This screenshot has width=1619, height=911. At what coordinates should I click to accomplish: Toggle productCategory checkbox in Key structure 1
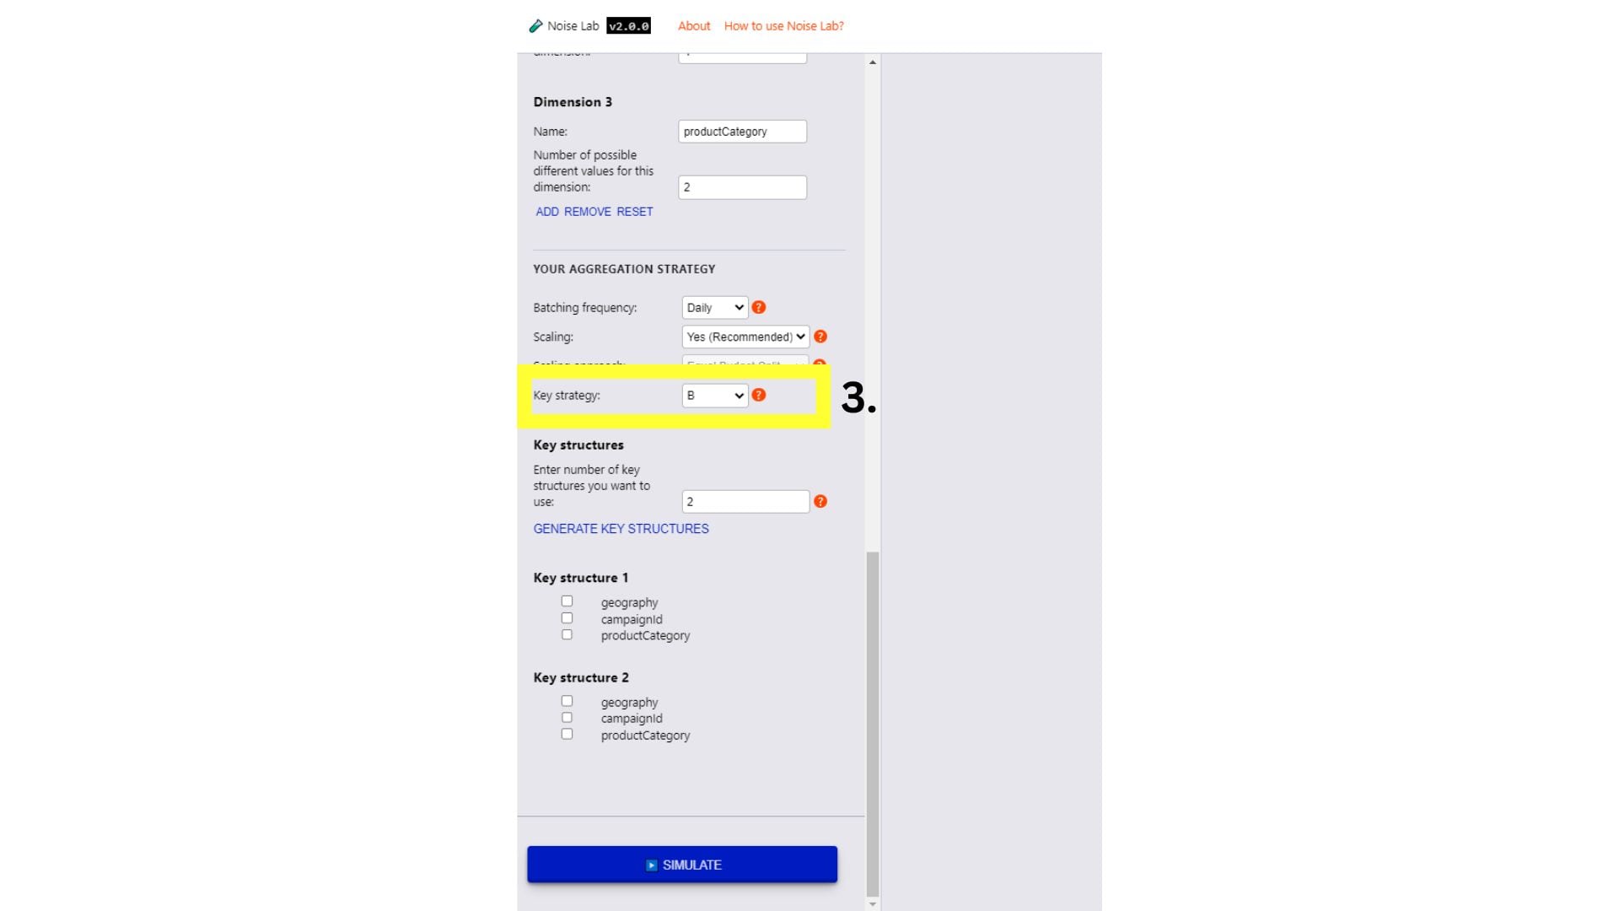pyautogui.click(x=566, y=634)
